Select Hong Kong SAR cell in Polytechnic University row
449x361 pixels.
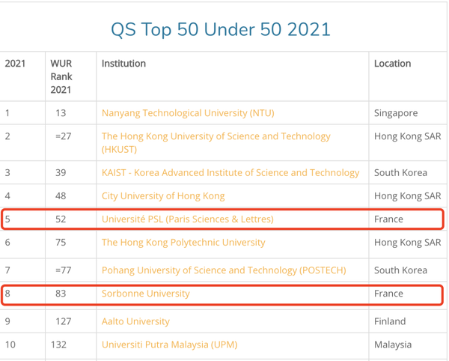(408, 243)
